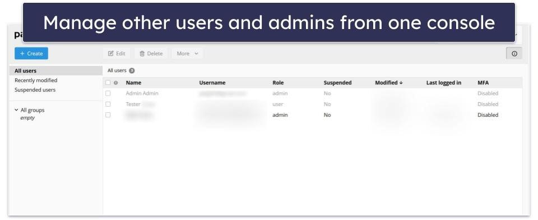The width and height of the screenshot is (538, 220).
Task: Tick the select-all header checkbox
Action: click(x=108, y=83)
